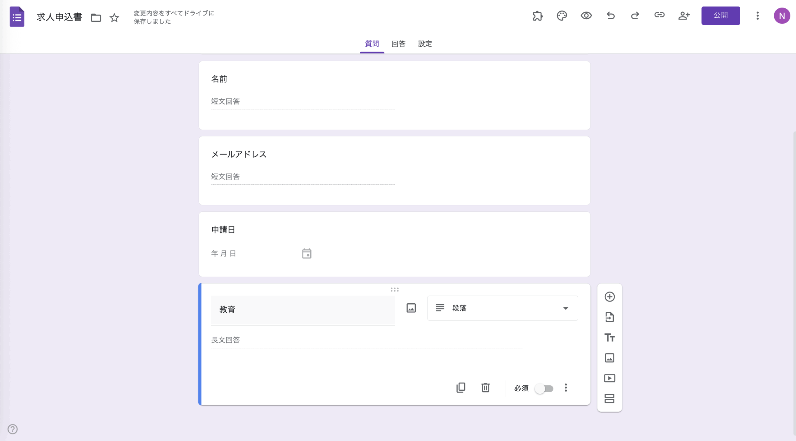Open question options three-dot menu

tap(566, 388)
